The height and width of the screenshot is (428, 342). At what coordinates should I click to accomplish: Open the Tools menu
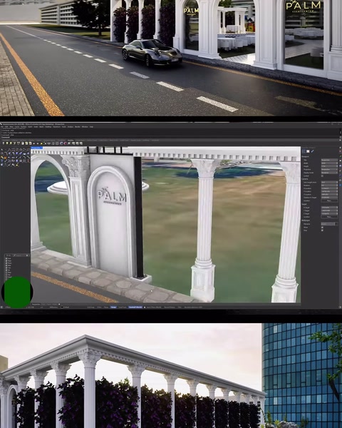64,127
